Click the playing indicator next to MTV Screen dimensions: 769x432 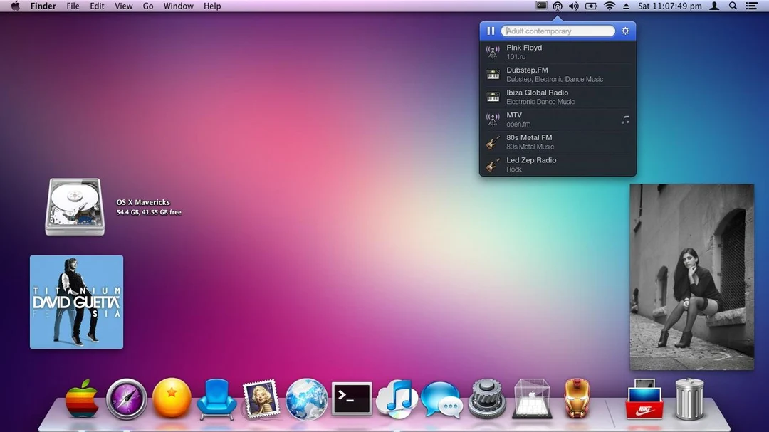[624, 119]
